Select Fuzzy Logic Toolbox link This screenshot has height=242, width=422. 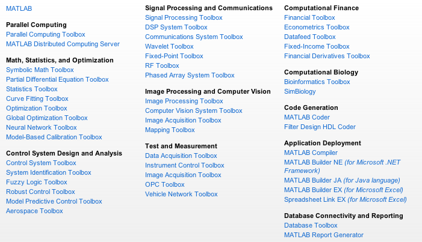pos(37,182)
